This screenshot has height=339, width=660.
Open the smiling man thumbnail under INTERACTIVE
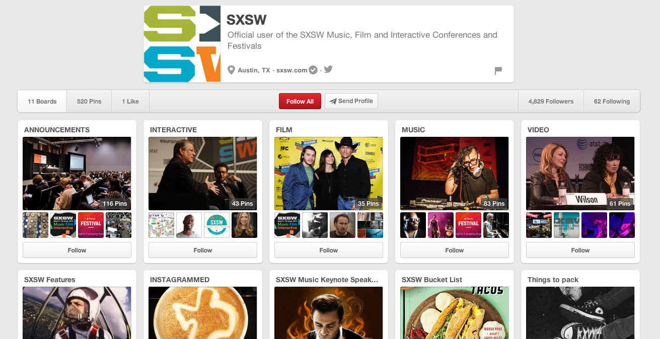(x=189, y=225)
